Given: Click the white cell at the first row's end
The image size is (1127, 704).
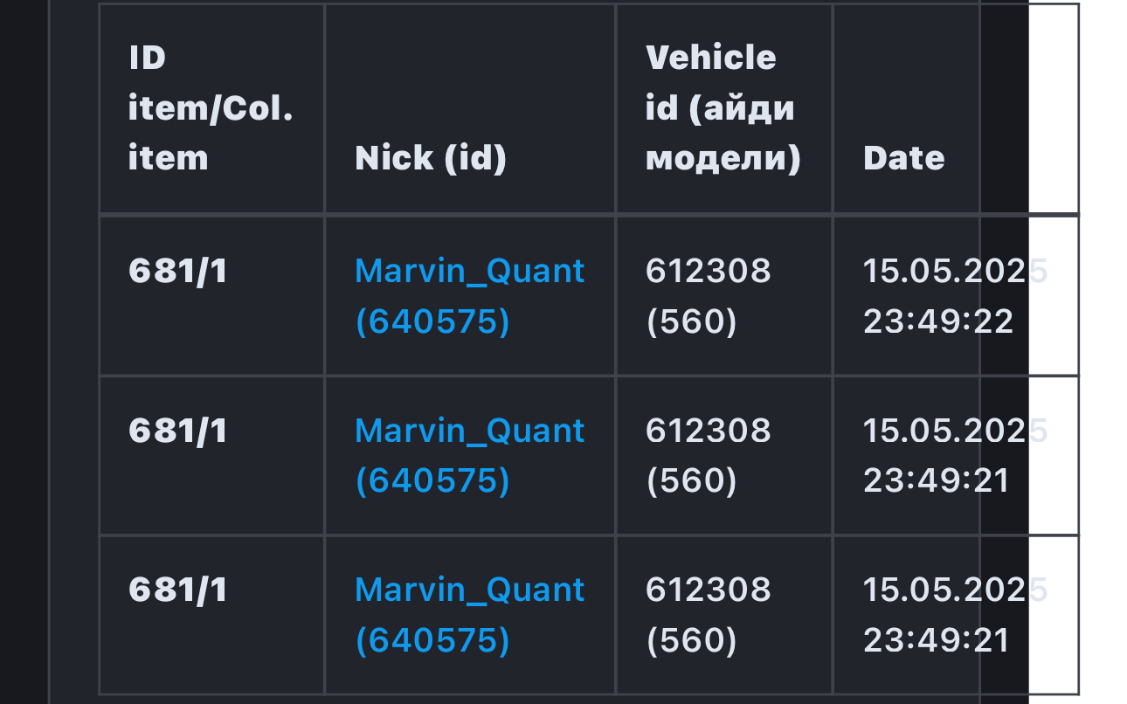Looking at the screenshot, I should click(x=1054, y=296).
